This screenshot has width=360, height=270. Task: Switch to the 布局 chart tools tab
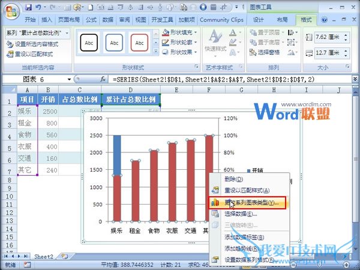tap(282, 20)
